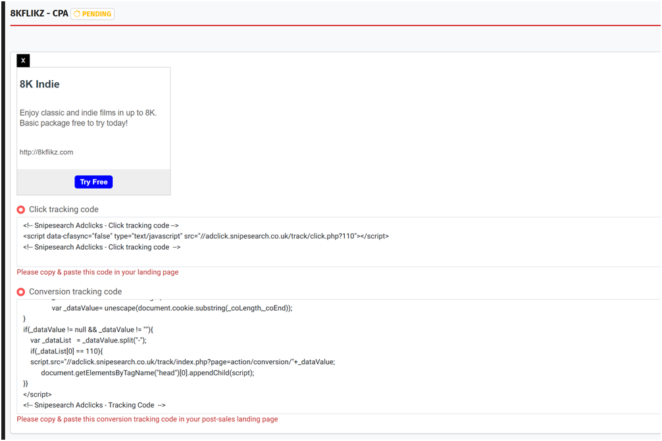This screenshot has width=662, height=441.
Task: Click the script.src line in conversion code
Action: (x=182, y=361)
